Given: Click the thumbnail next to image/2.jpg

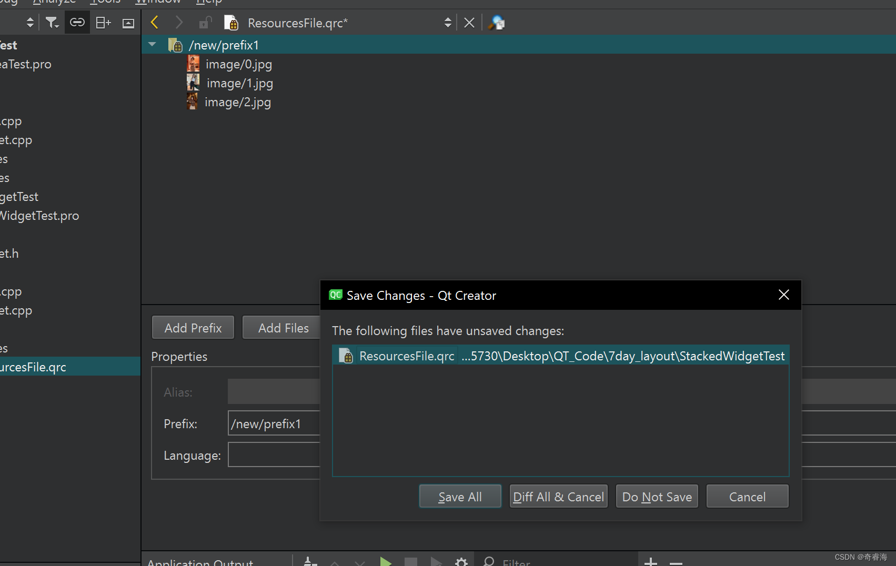Looking at the screenshot, I should pyautogui.click(x=193, y=101).
